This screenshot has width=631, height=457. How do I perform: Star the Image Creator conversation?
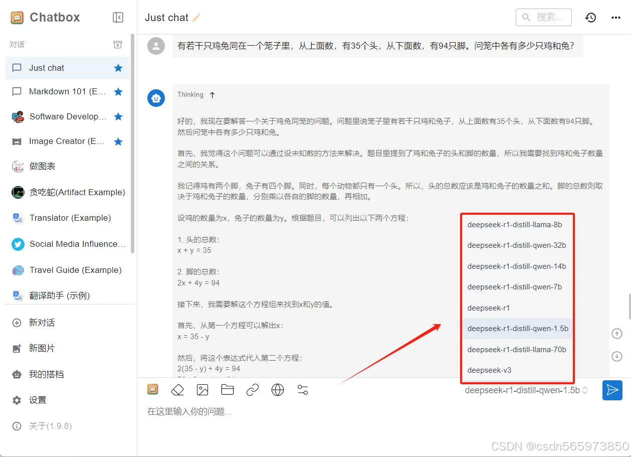[x=118, y=141]
